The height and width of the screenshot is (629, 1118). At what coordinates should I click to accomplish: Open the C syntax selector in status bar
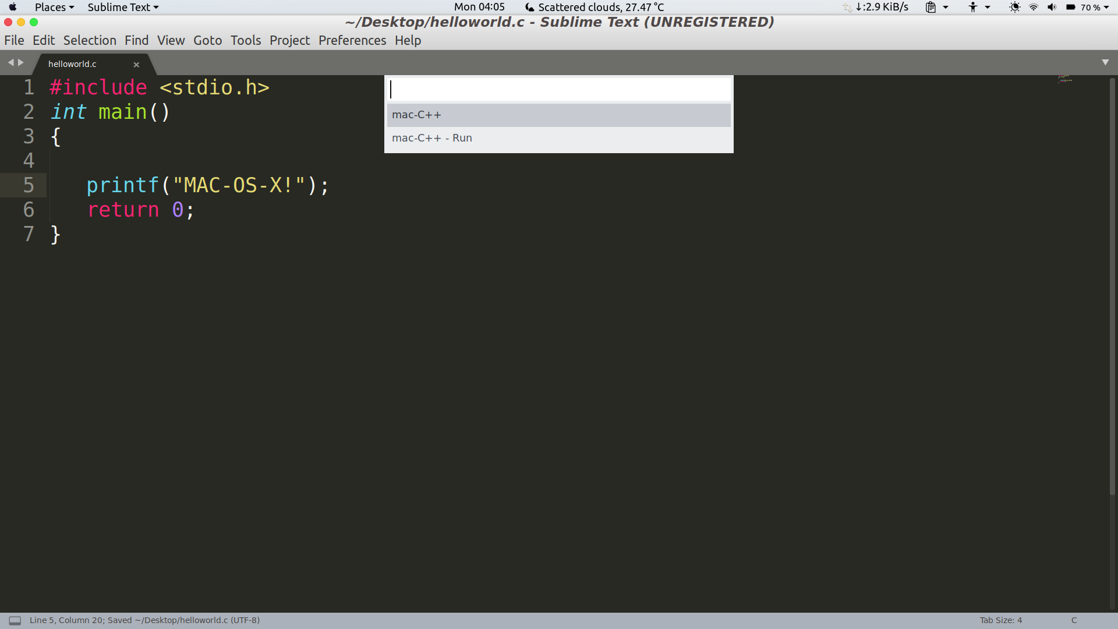(1074, 620)
